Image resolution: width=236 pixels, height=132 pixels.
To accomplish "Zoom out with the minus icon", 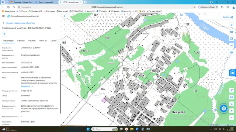I will (232, 118).
